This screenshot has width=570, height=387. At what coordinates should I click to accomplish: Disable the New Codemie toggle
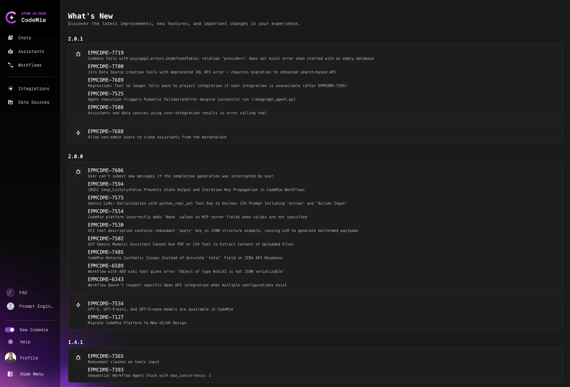(10, 330)
